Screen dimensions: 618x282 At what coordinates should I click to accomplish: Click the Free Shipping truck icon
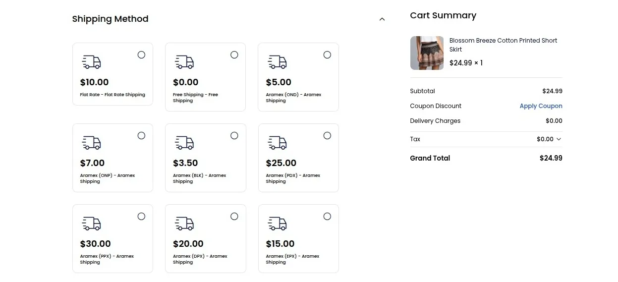coord(184,62)
